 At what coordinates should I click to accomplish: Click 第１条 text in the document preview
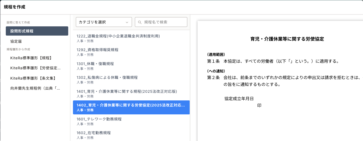[213, 61]
